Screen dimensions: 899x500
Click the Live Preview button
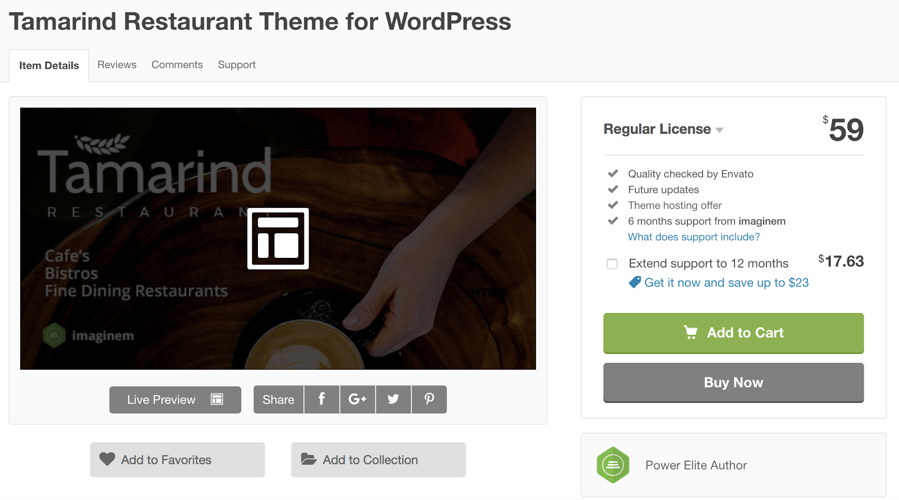click(x=175, y=399)
